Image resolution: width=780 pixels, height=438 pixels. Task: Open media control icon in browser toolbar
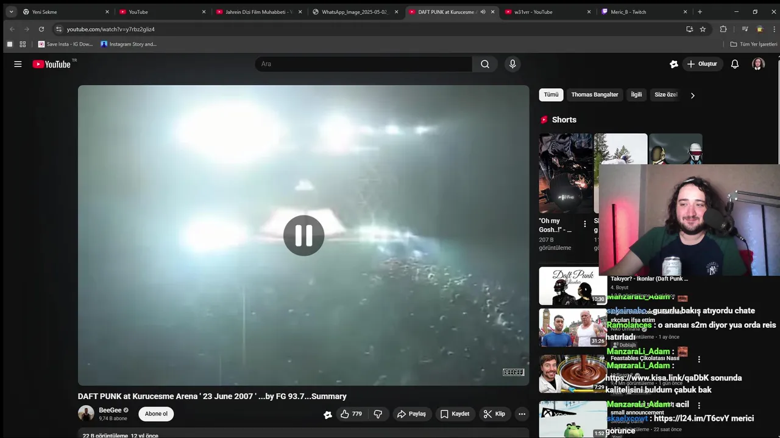click(745, 29)
